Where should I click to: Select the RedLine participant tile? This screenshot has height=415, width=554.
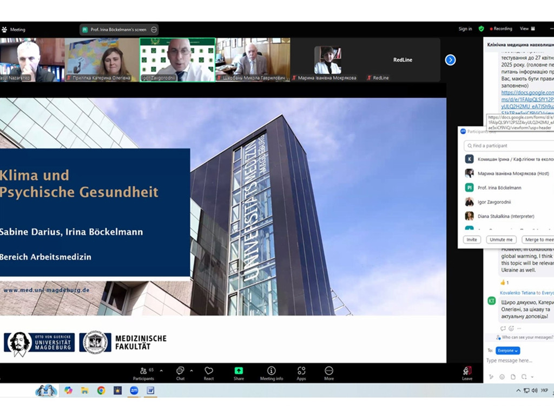[x=403, y=60]
